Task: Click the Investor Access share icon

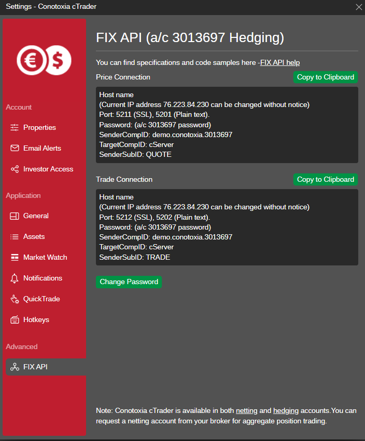Action: [x=15, y=169]
